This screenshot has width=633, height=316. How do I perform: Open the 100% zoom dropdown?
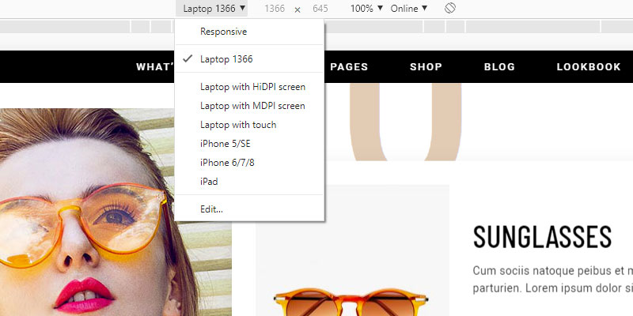[366, 9]
